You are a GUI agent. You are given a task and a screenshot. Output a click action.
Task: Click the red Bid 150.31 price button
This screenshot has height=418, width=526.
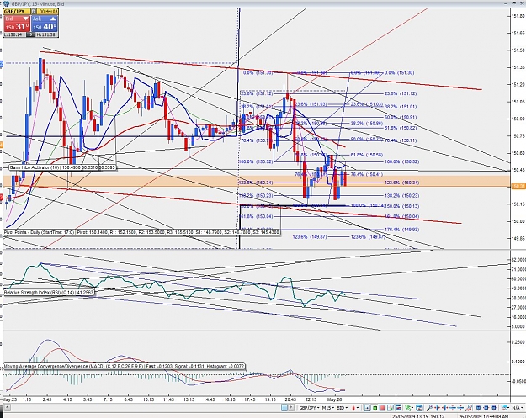coord(17,24)
